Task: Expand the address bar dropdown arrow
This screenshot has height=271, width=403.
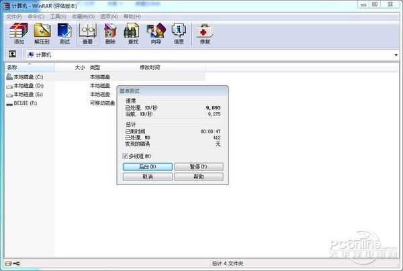Action: 396,55
